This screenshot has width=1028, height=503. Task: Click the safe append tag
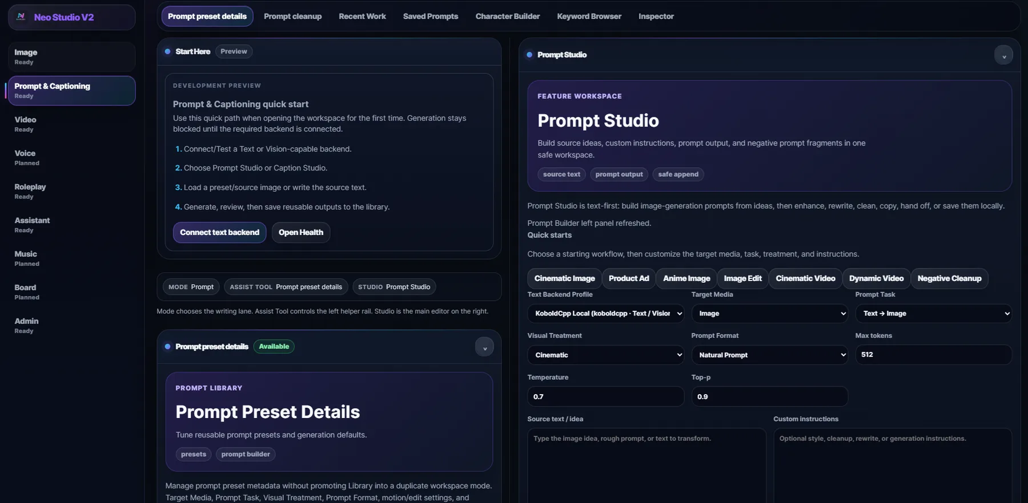tap(678, 175)
